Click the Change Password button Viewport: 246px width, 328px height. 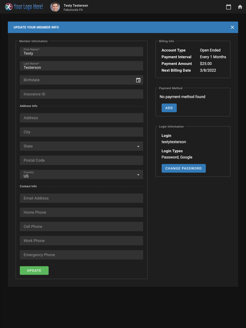pyautogui.click(x=184, y=168)
